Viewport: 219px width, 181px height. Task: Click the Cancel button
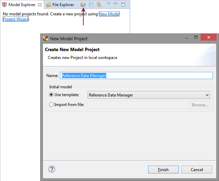tap(197, 170)
